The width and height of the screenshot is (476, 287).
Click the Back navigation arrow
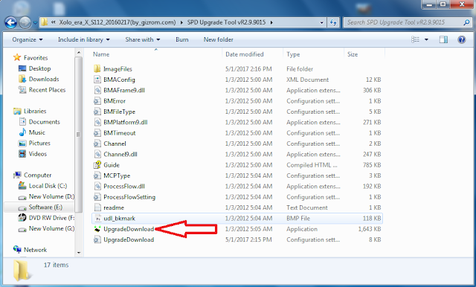pos(10,22)
